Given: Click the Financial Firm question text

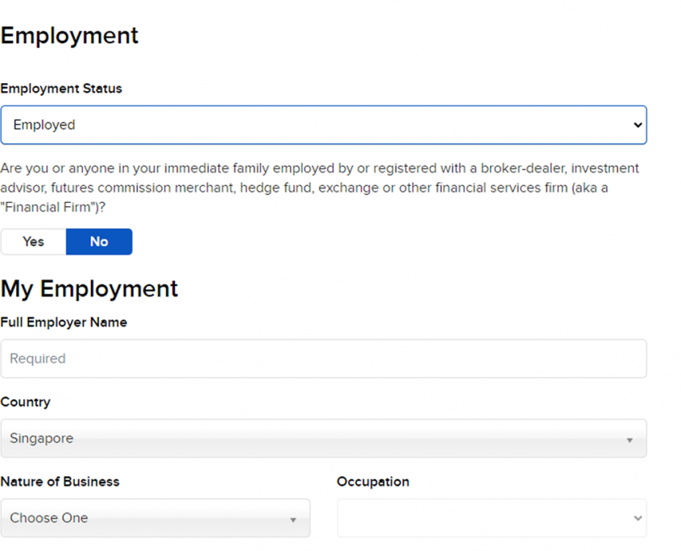Looking at the screenshot, I should coord(319,187).
